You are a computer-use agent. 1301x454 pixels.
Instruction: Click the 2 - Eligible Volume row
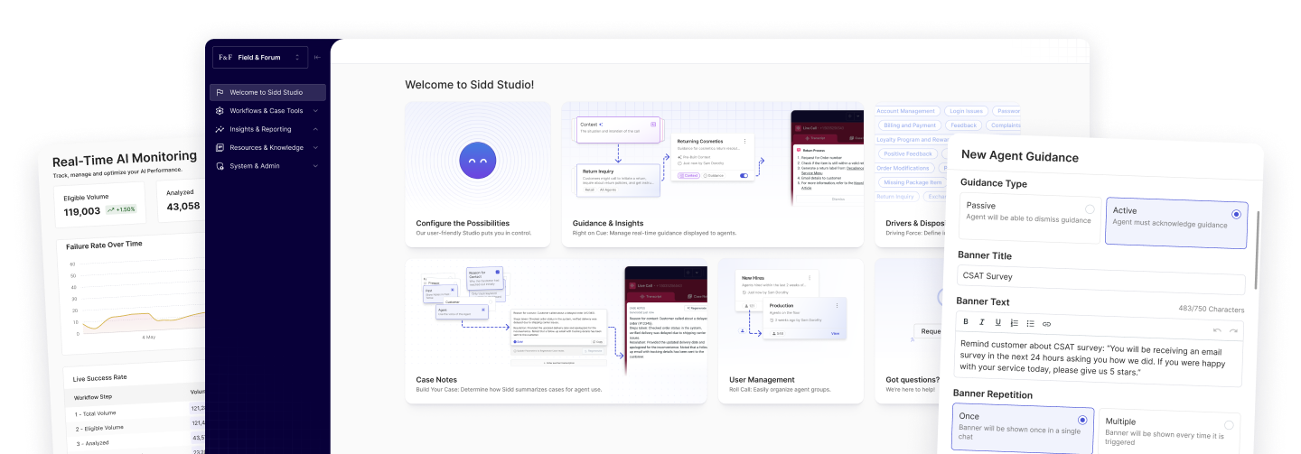[x=137, y=427]
